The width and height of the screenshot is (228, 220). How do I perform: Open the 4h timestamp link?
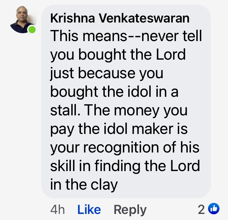[x=57, y=210]
